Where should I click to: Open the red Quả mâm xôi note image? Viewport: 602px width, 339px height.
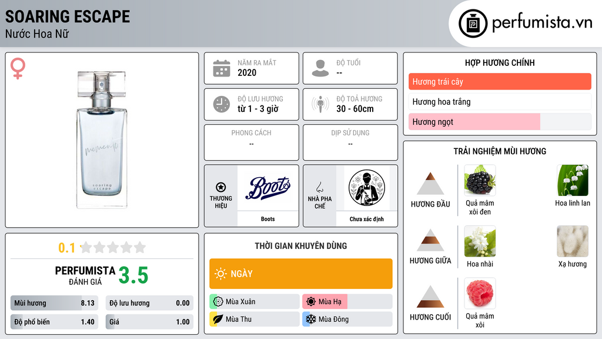pyautogui.click(x=480, y=294)
